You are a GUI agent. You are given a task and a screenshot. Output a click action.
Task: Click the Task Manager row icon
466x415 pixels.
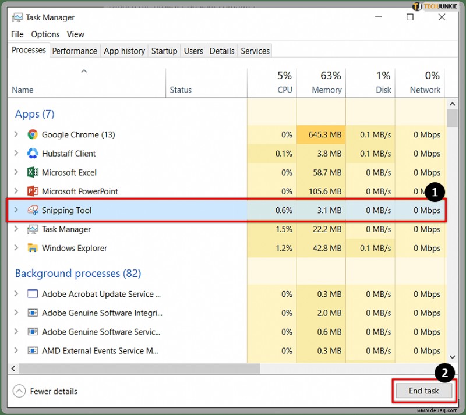[x=33, y=229]
